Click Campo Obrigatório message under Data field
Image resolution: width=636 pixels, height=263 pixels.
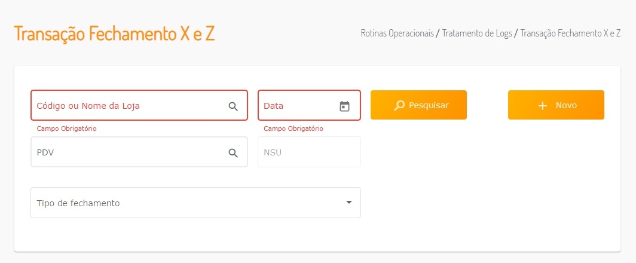293,129
